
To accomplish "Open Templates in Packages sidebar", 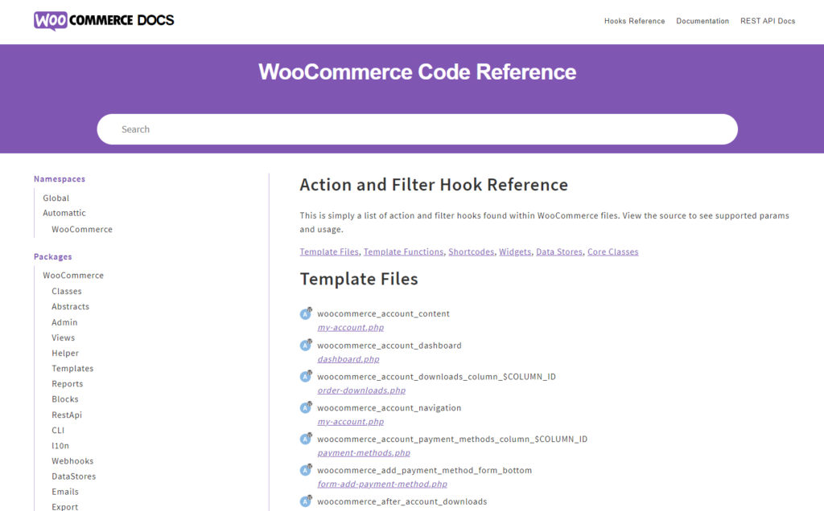I will point(72,369).
